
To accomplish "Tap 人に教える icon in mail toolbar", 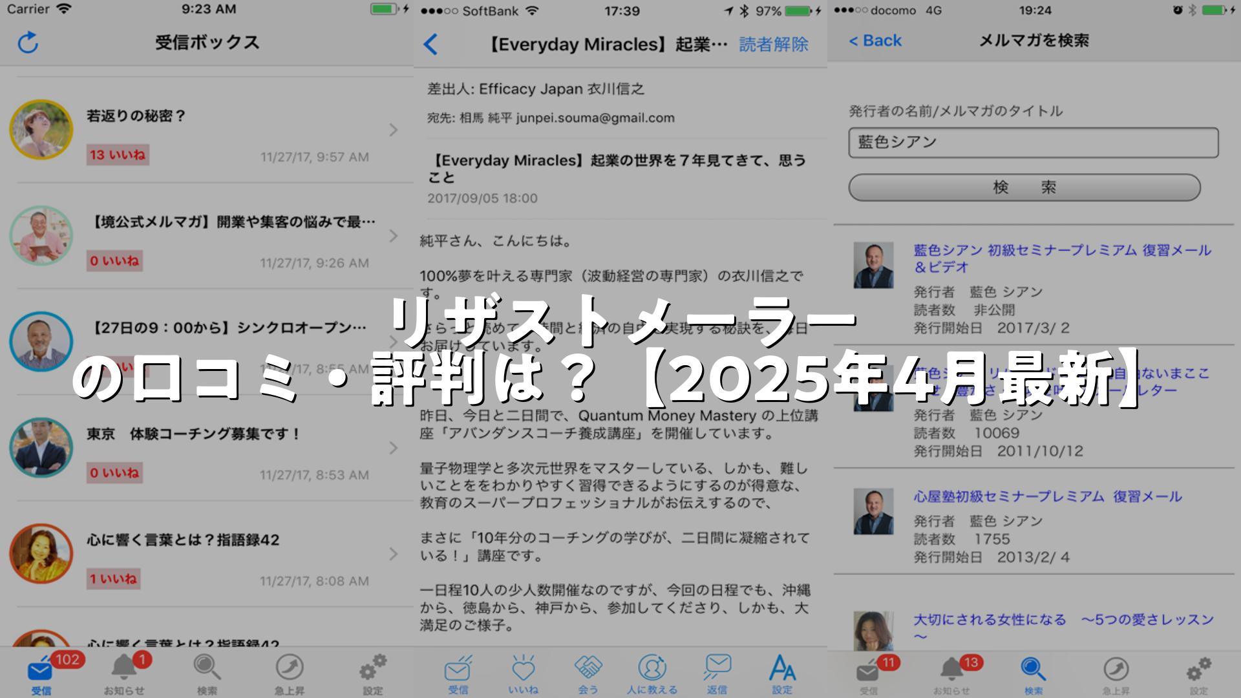I will [x=652, y=674].
